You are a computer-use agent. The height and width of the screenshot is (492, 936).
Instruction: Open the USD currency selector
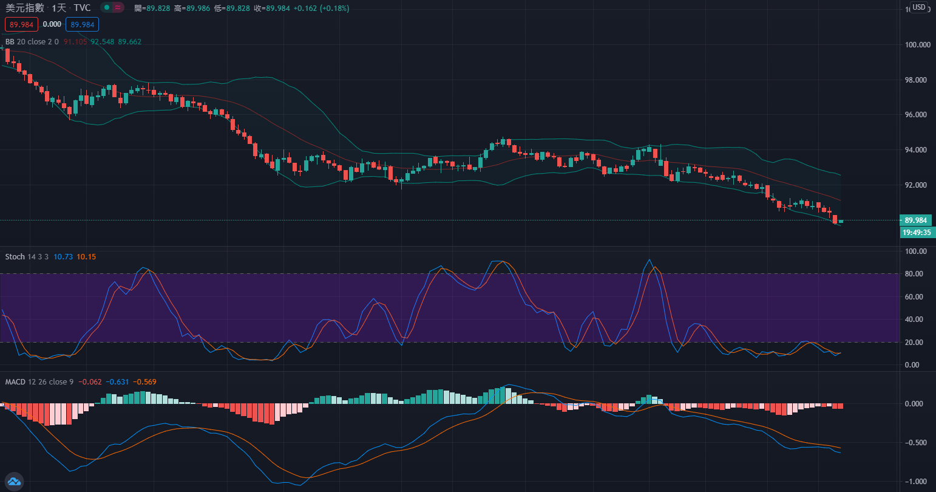click(919, 7)
